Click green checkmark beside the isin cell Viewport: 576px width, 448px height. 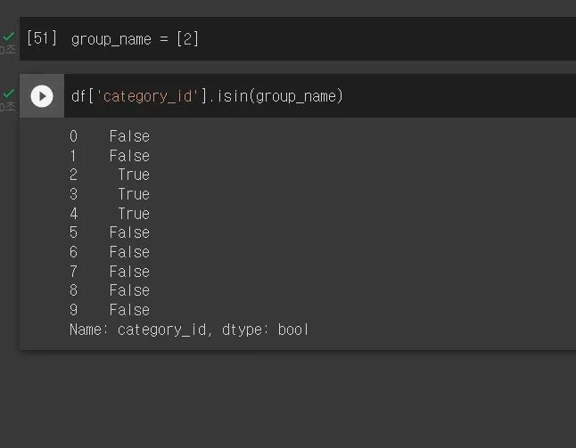click(9, 94)
